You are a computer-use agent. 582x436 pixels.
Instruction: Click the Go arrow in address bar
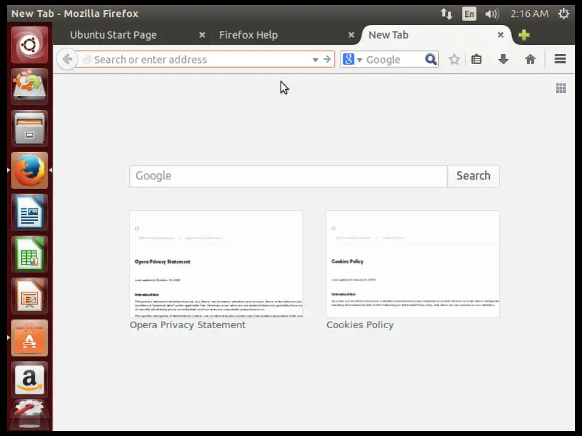click(327, 59)
